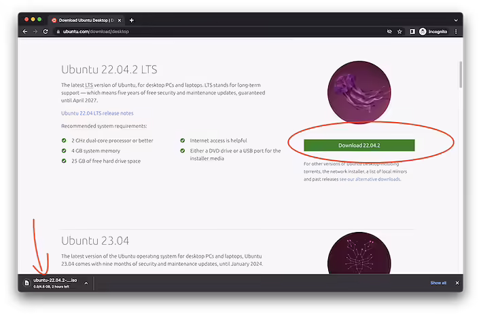Open Chrome three-dot menu
The image size is (481, 316).
point(456,32)
